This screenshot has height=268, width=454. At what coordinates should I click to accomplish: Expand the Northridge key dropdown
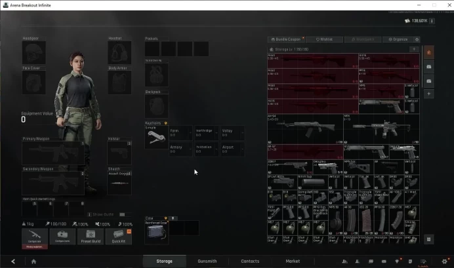tap(217, 133)
